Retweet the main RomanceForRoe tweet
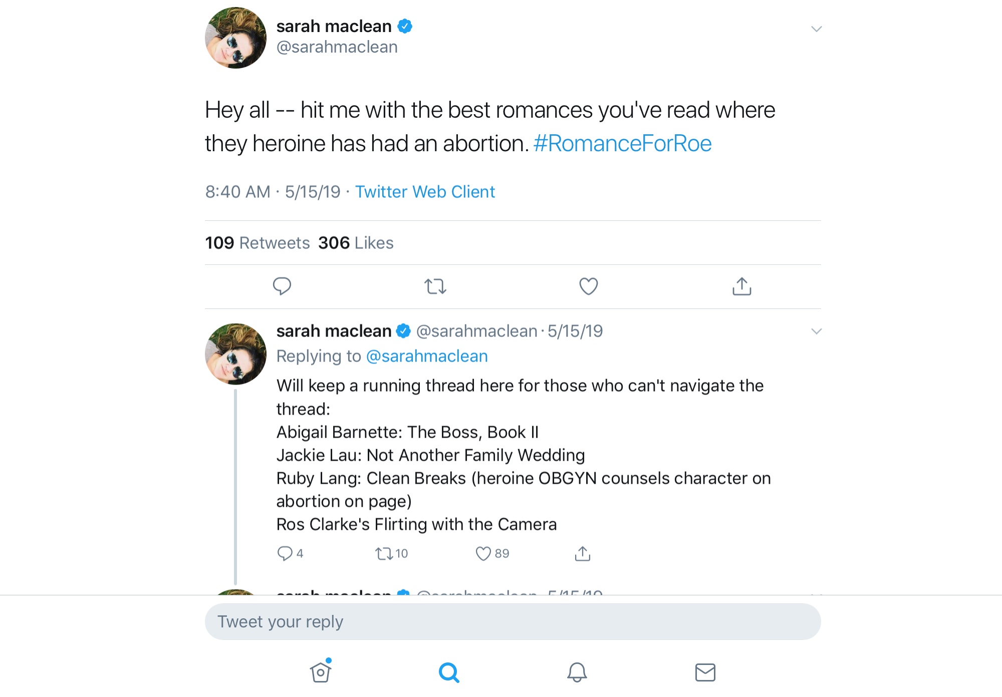This screenshot has height=697, width=1002. 435,286
